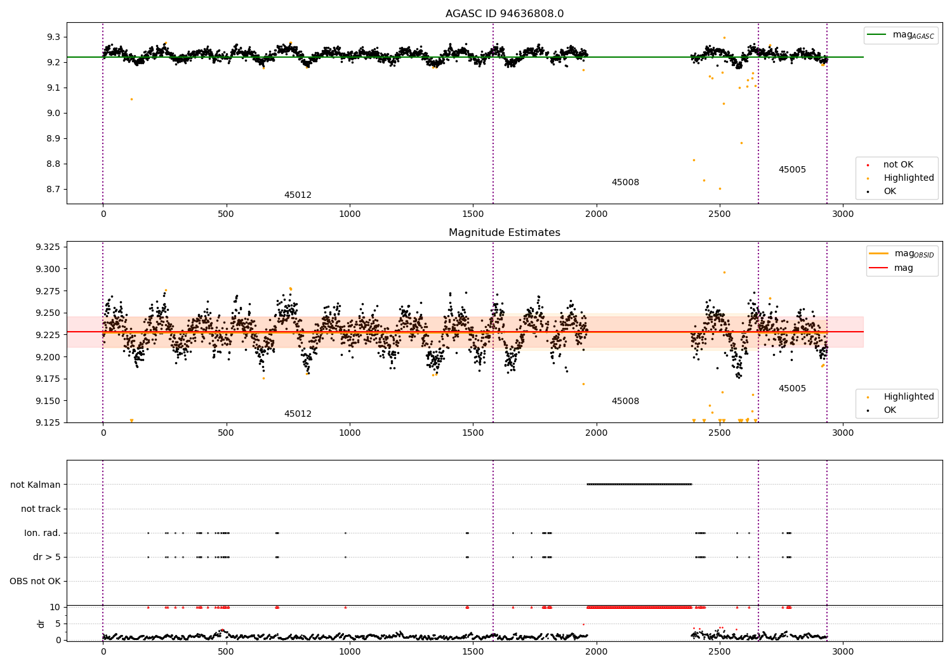Click the 'AGASC ID 94636808.0' plot title

click(x=504, y=14)
